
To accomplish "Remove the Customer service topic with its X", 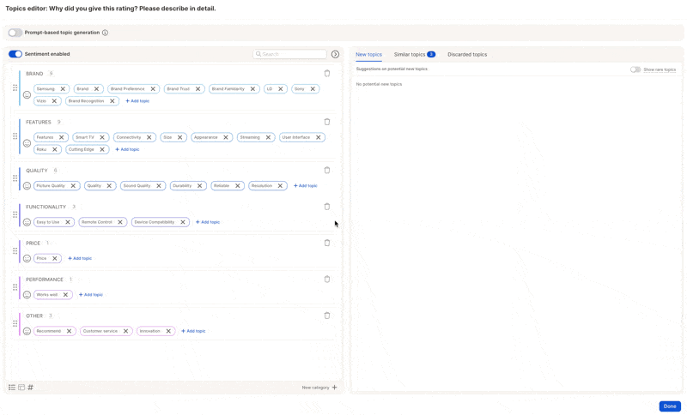I will 125,331.
